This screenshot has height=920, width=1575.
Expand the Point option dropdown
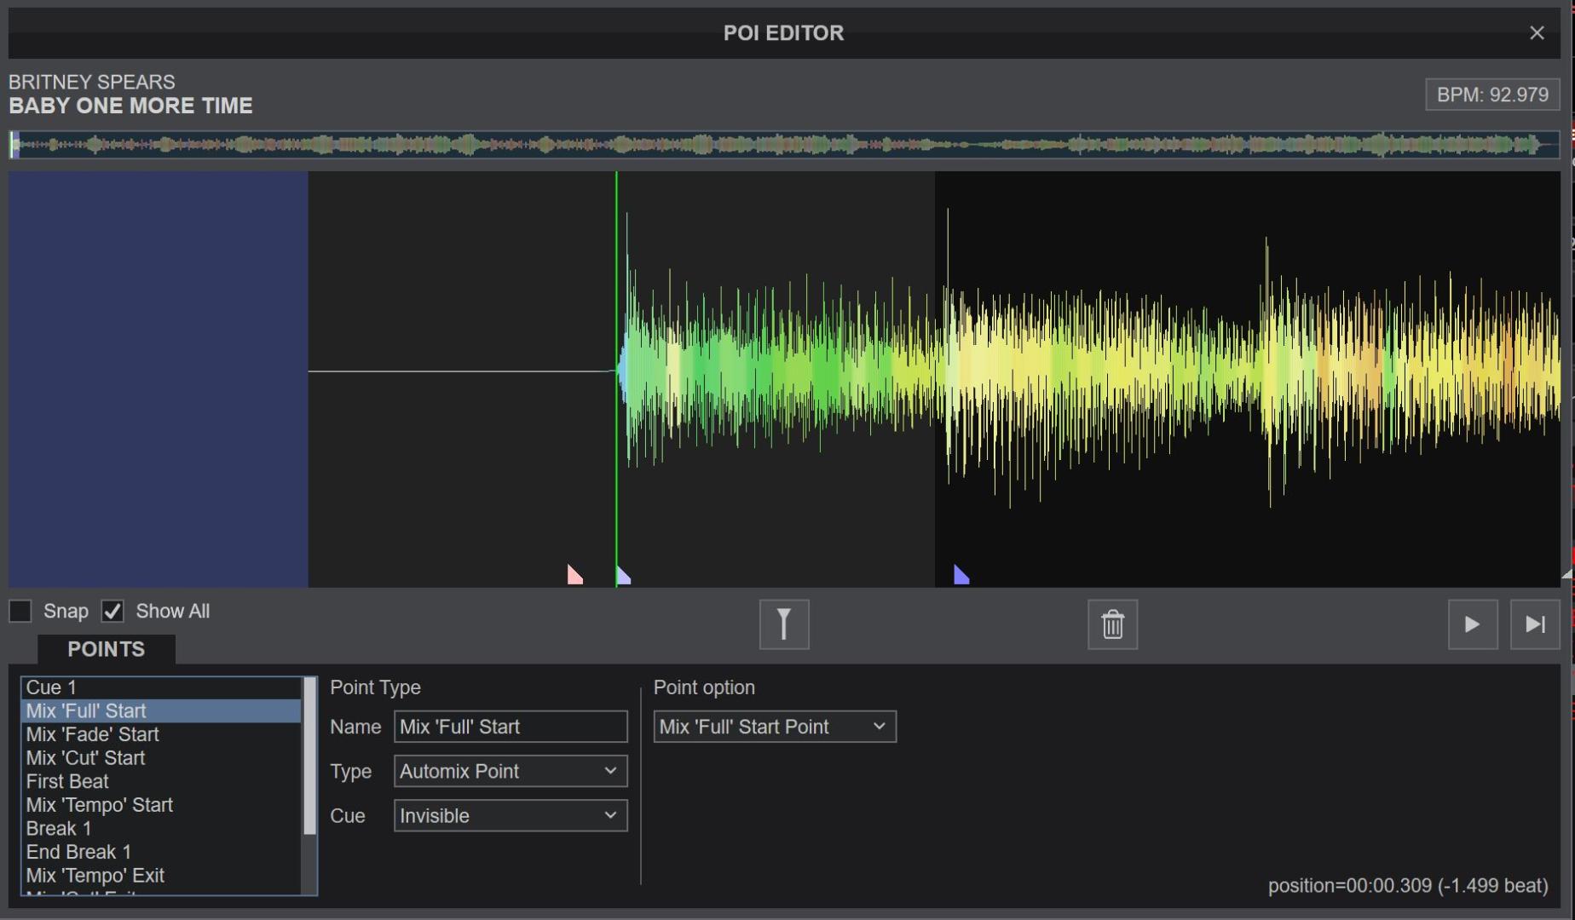pyautogui.click(x=775, y=727)
